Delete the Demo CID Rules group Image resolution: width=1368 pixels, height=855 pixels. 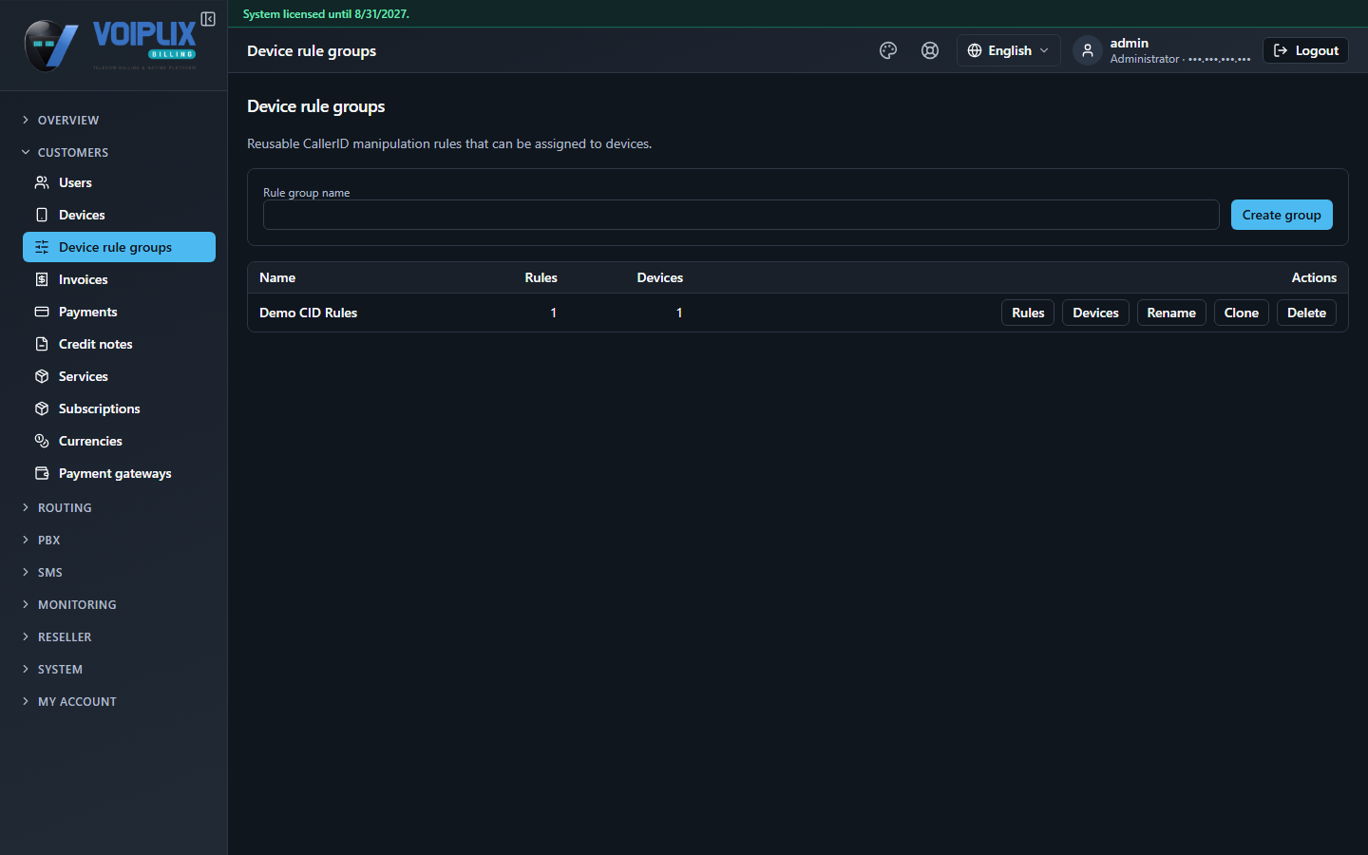click(1306, 313)
